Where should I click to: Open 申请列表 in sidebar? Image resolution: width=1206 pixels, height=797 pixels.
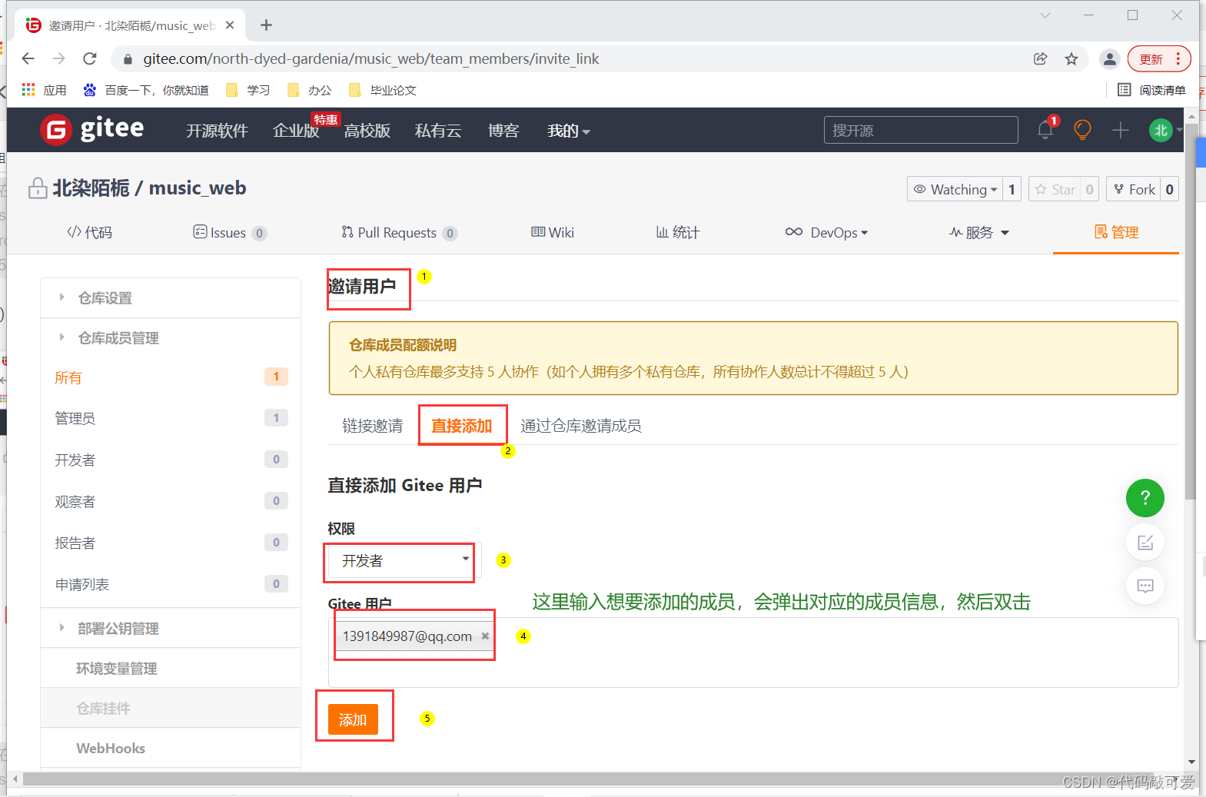point(171,584)
